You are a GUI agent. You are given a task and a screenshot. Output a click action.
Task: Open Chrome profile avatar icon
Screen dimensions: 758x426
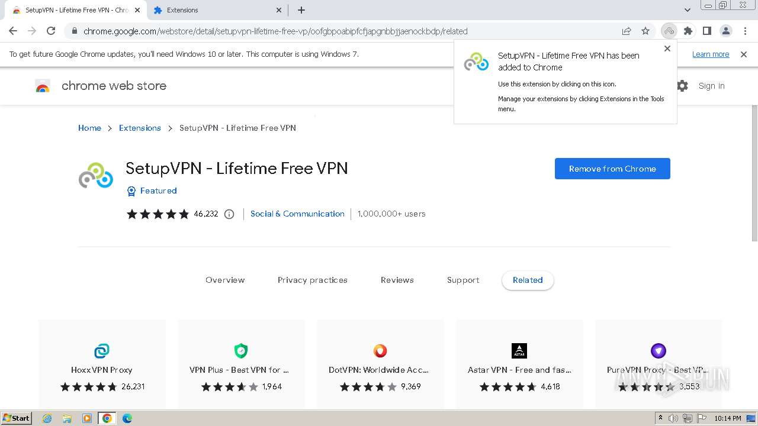coord(725,31)
